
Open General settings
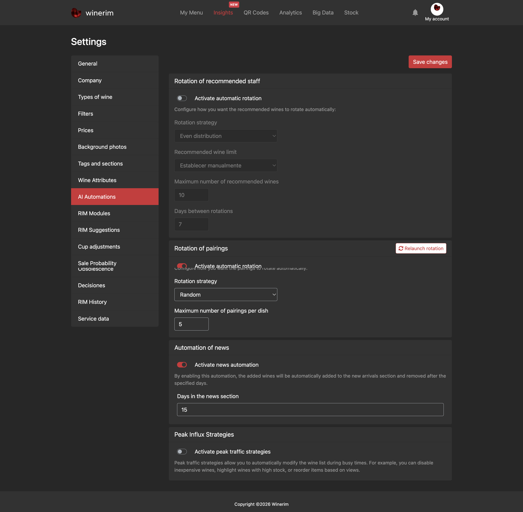[x=115, y=64]
